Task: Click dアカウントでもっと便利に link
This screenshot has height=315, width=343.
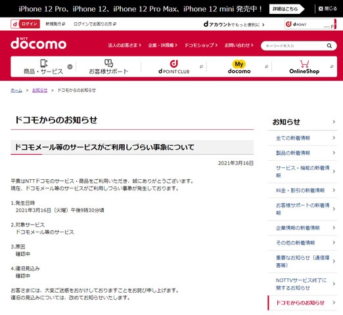Action: point(234,24)
